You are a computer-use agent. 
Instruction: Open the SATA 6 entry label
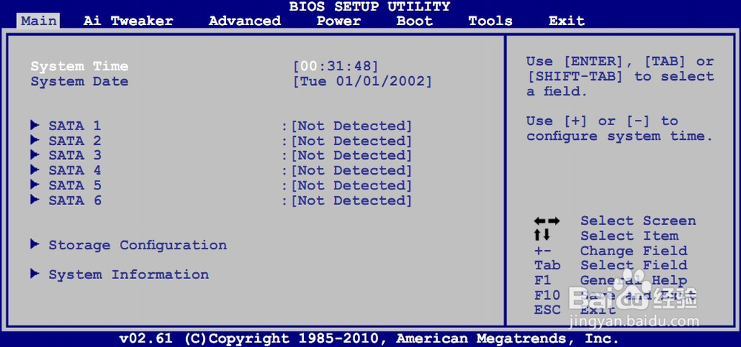click(75, 201)
